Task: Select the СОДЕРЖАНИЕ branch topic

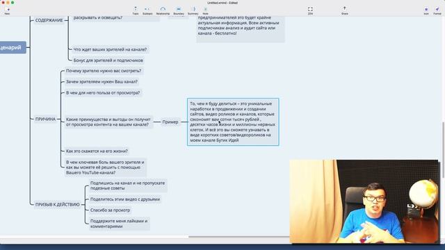Action: [49, 20]
